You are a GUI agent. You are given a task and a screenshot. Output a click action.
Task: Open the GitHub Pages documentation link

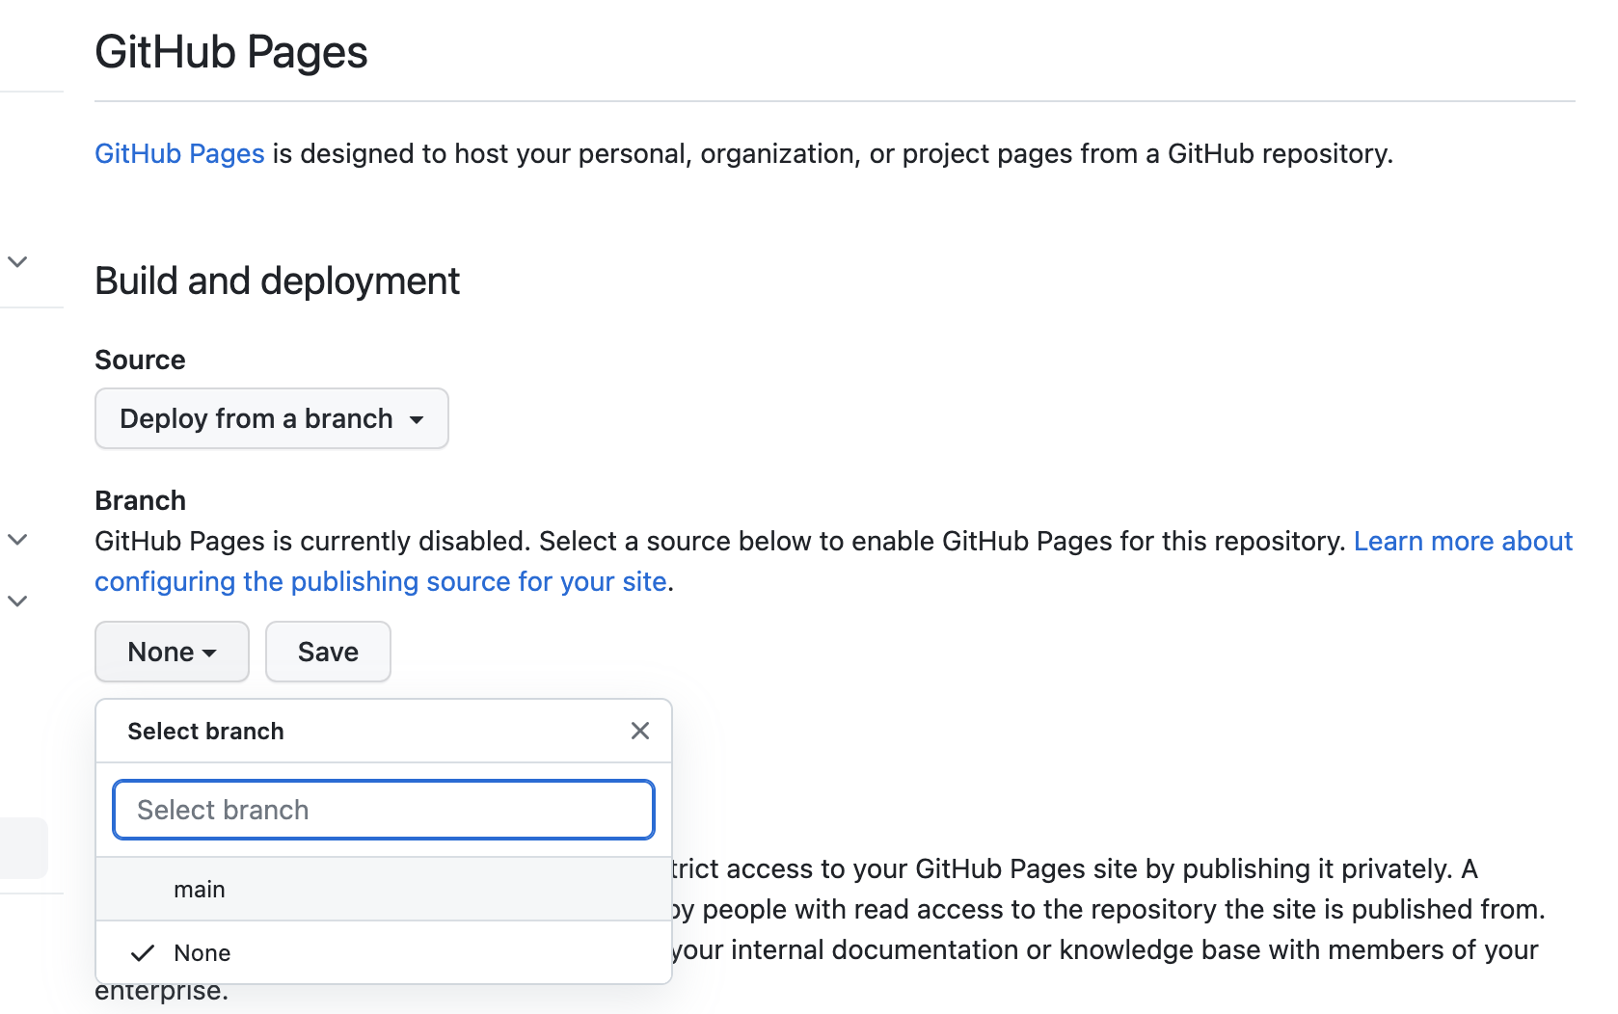click(179, 153)
